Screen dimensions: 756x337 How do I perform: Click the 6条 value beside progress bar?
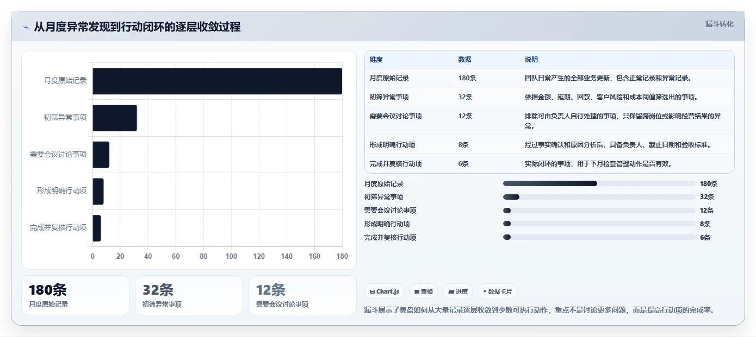pyautogui.click(x=705, y=238)
